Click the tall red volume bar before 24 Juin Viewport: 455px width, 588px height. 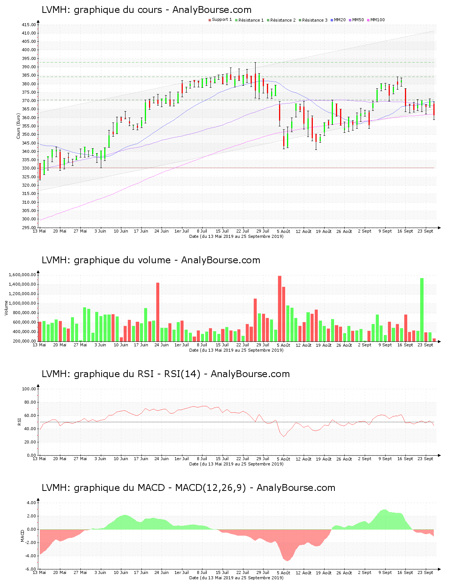[158, 312]
